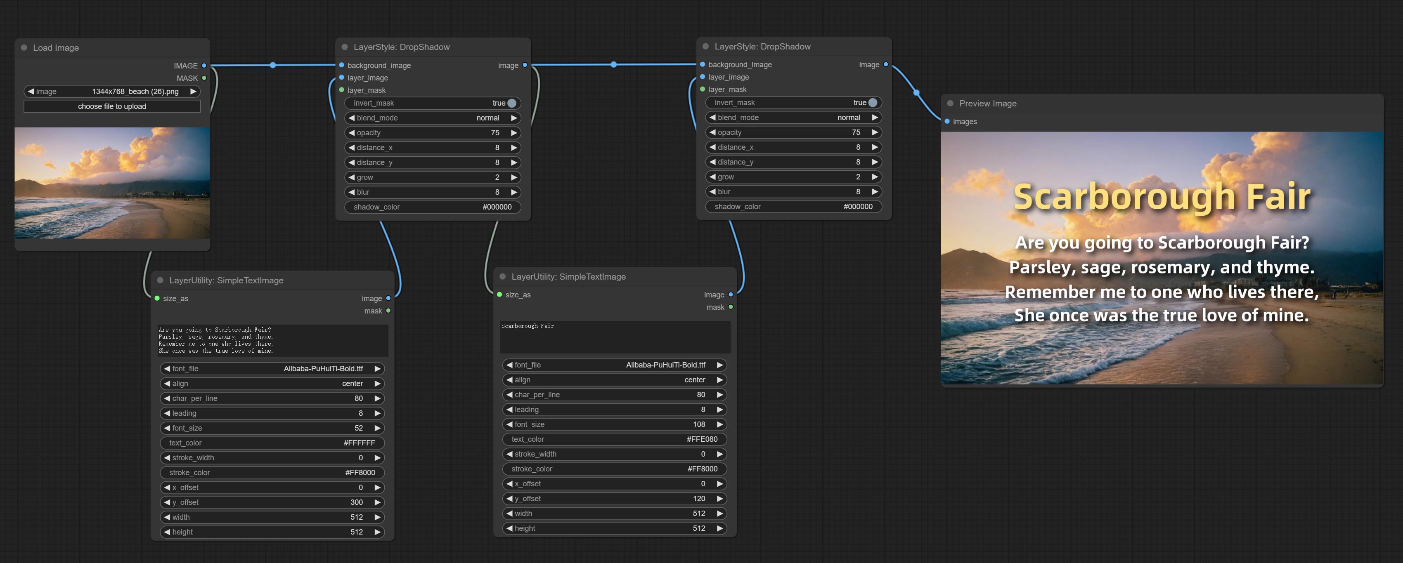Viewport: 1403px width, 563px height.
Task: Open the image file dropdown in Load Image
Action: pyautogui.click(x=111, y=92)
